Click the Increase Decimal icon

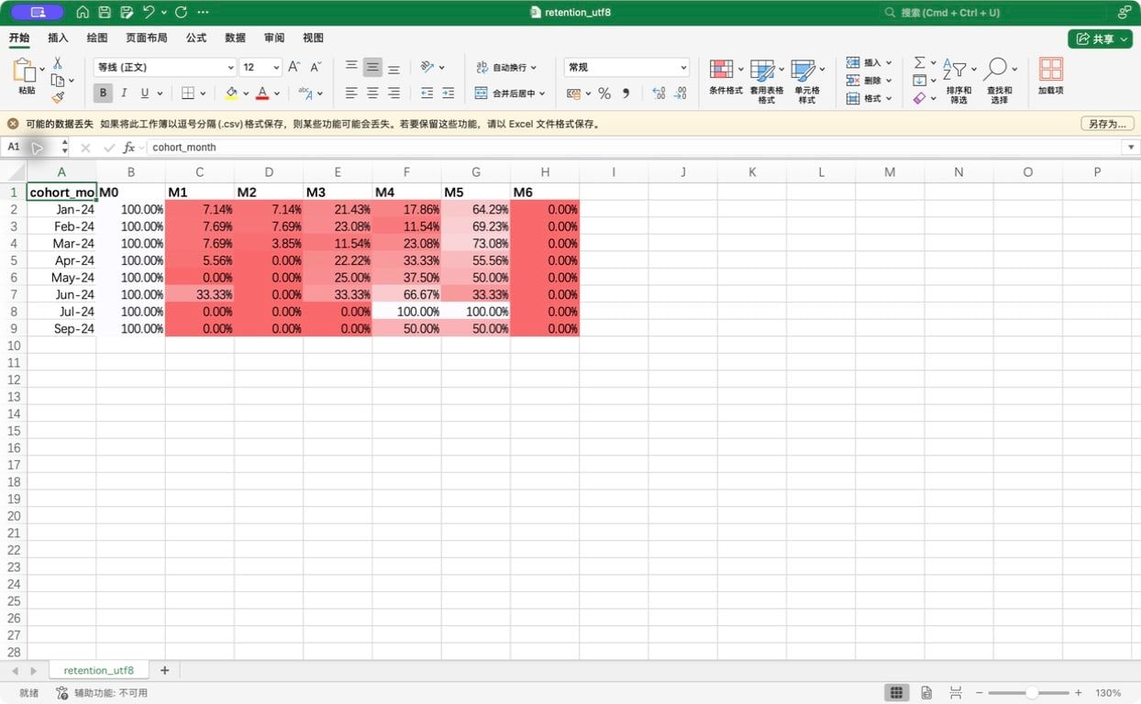click(x=659, y=93)
